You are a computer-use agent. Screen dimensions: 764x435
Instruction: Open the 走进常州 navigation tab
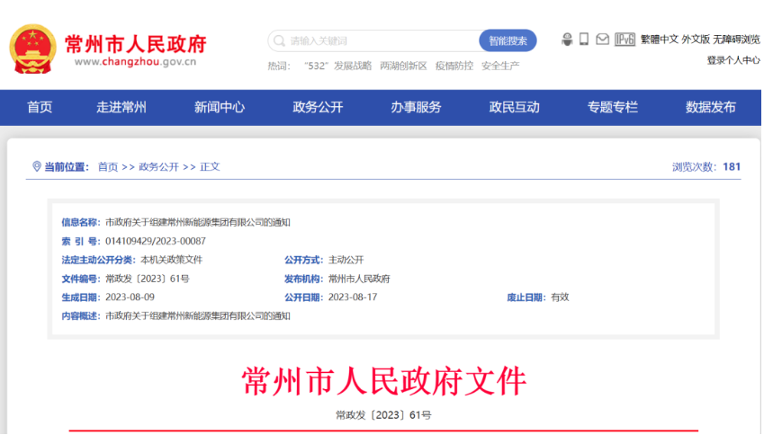[x=121, y=107]
